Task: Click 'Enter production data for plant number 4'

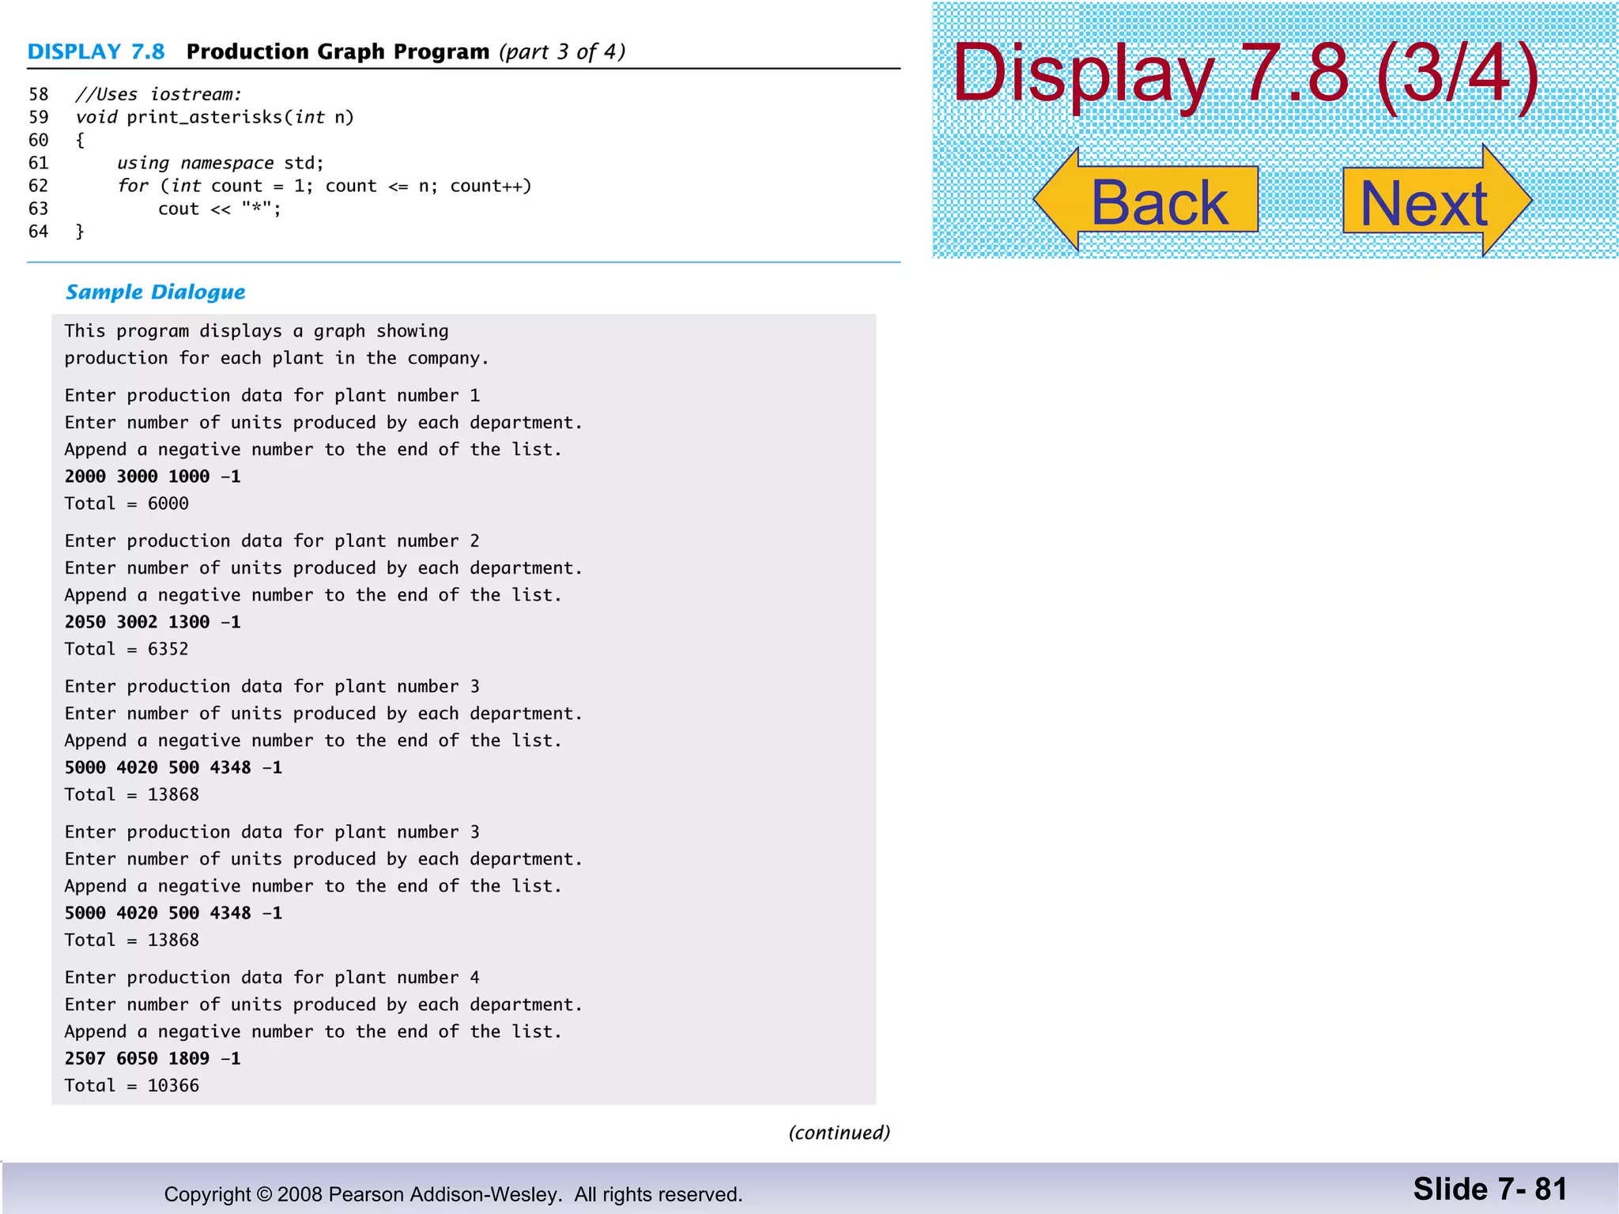Action: [x=272, y=977]
